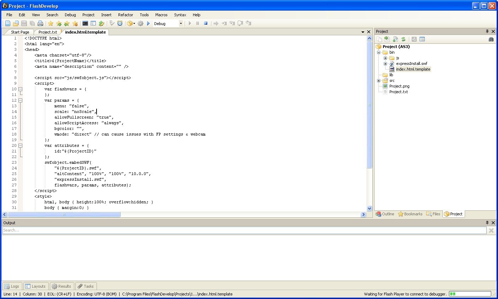The image size is (498, 299).
Task: Pin the Project panel with pushpin icon
Action: pos(487,31)
